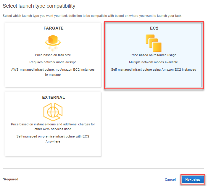Click 'Requires network mode awsvpc' text
Viewport: 208px width, 186px height.
click(53, 62)
